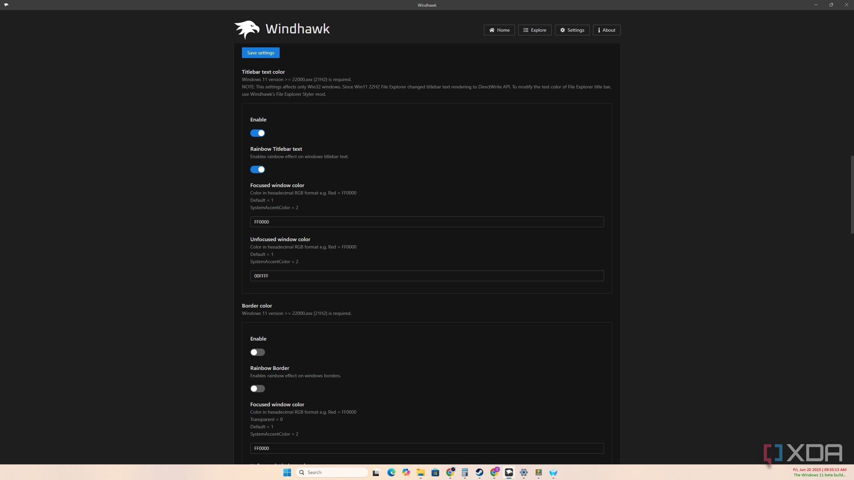854x480 pixels.
Task: Open Microsoft Store from the taskbar
Action: click(x=435, y=472)
